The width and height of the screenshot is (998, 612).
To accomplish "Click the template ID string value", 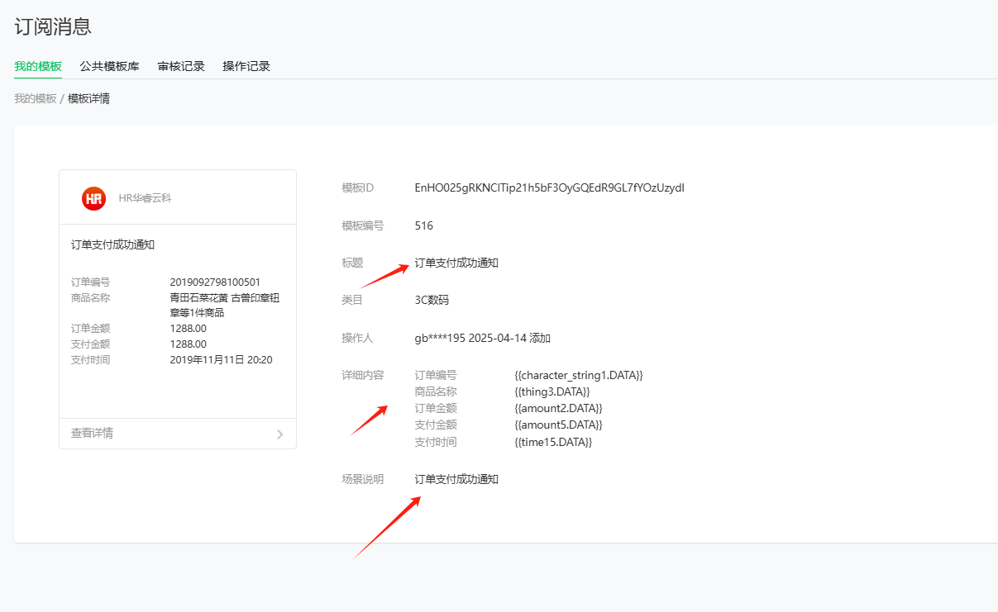I will tap(549, 187).
